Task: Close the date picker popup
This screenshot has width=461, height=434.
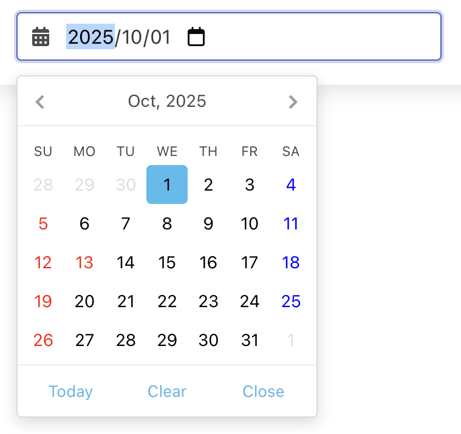Action: (x=263, y=392)
